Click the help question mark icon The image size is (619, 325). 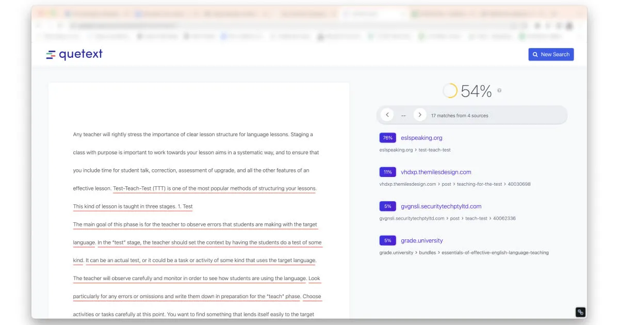(499, 91)
